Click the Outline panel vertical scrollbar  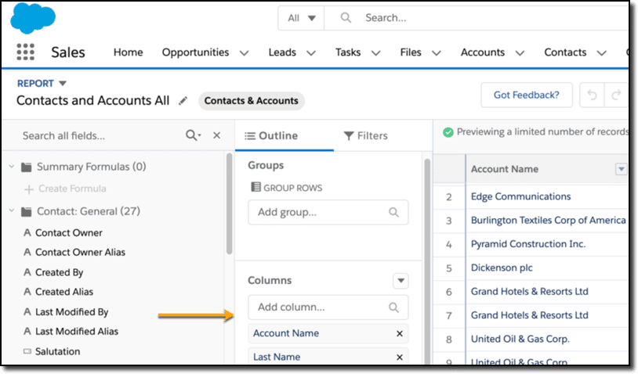(x=427, y=260)
